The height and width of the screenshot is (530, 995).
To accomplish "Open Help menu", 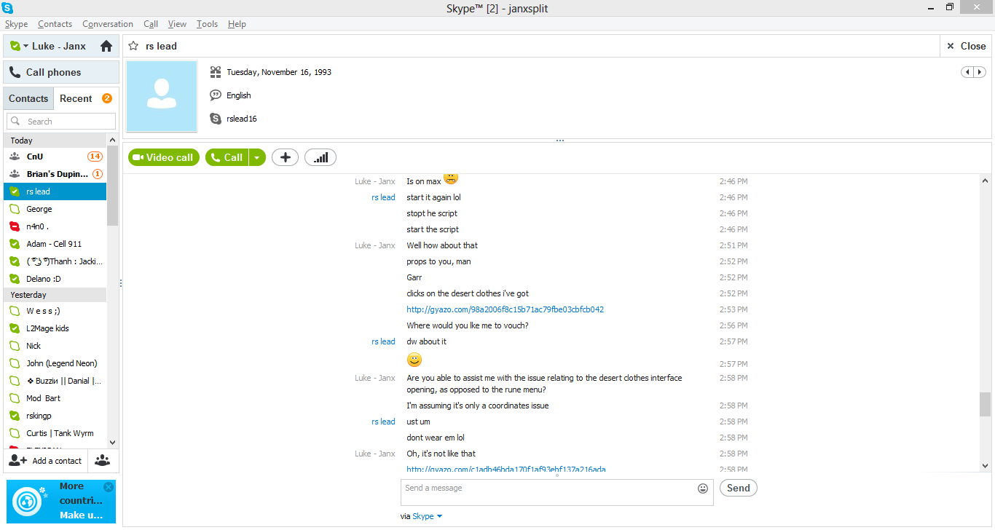I will point(237,24).
